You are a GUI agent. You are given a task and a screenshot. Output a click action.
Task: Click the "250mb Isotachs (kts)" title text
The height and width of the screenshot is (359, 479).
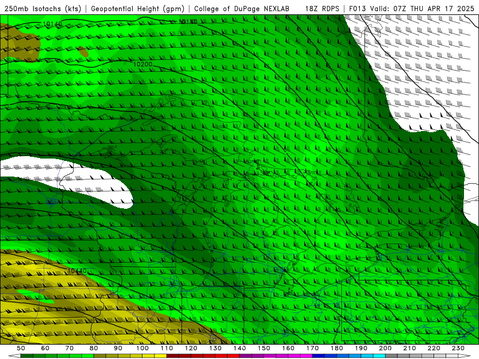(x=43, y=8)
